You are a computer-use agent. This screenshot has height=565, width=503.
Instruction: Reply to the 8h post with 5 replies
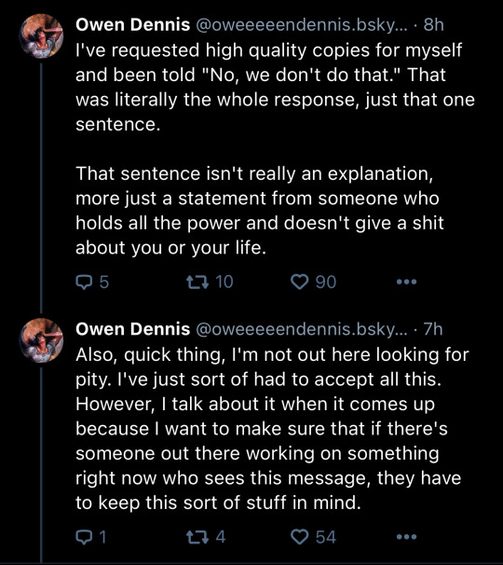click(92, 282)
